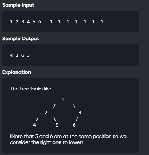Select the number 6 in the sample input line
This screenshot has height=155, width=149.
[39, 22]
